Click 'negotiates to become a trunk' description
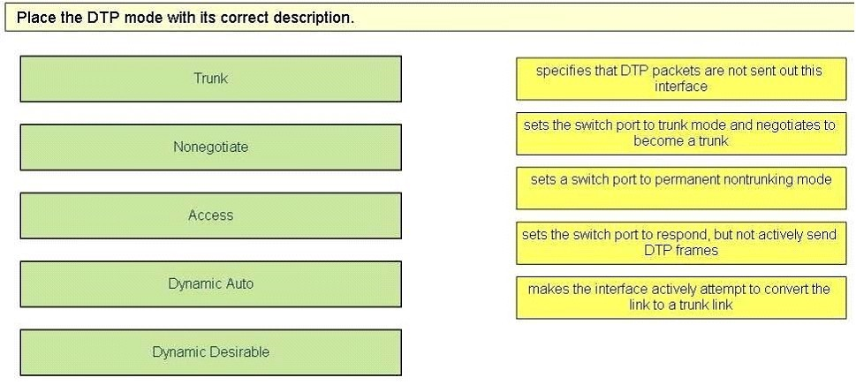Image resolution: width=856 pixels, height=385 pixels. coord(681,133)
